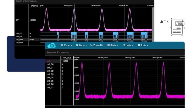Click the Zoom + button
Image resolution: width=192 pixels, height=108 pixels.
67,45
